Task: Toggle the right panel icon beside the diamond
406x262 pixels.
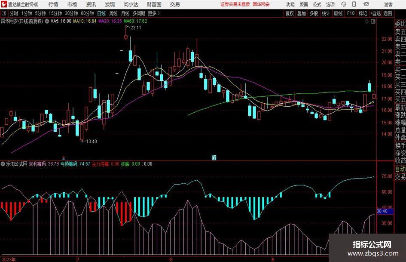Action: pos(373,22)
